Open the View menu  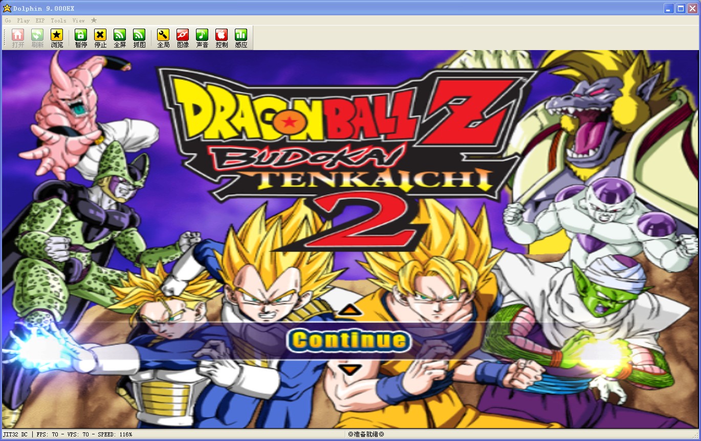78,20
